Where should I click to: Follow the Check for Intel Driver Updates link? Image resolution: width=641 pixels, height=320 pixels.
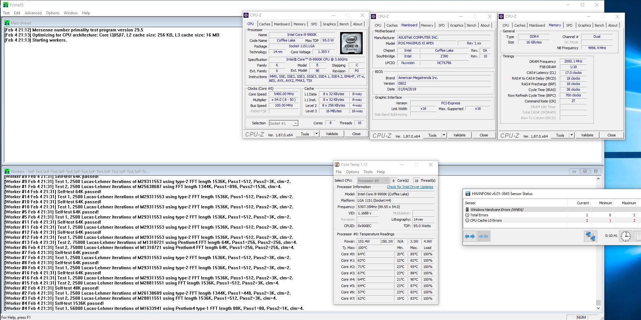tap(410, 187)
